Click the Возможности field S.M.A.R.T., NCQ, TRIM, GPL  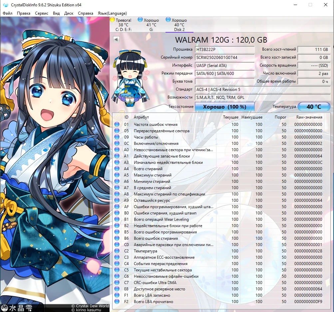(263, 97)
